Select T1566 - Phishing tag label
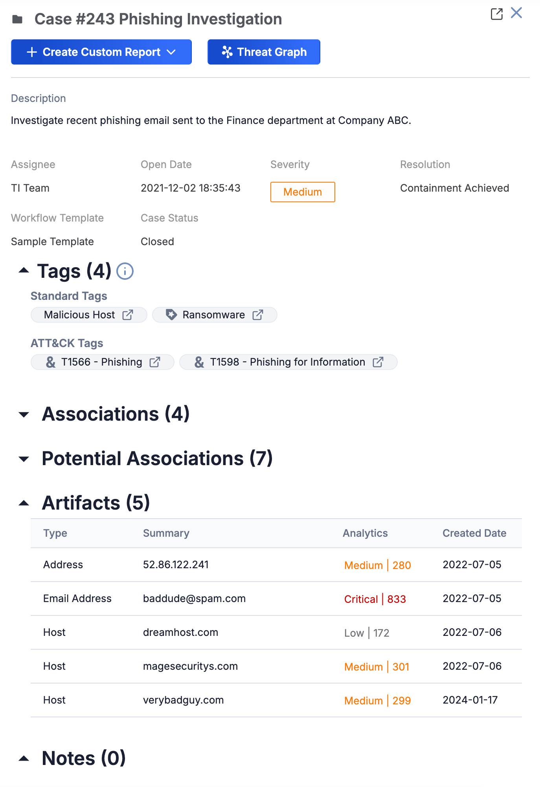This screenshot has width=540, height=787. (x=102, y=362)
